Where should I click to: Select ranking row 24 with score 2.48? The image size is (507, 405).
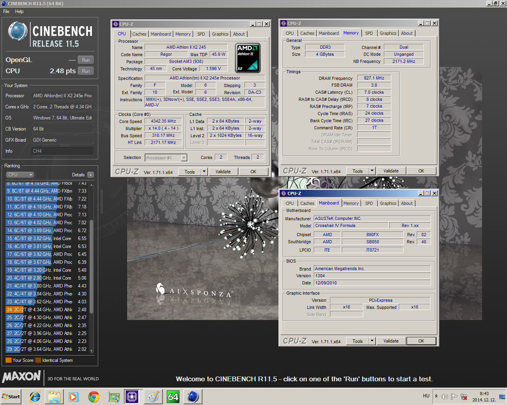pyautogui.click(x=47, y=310)
